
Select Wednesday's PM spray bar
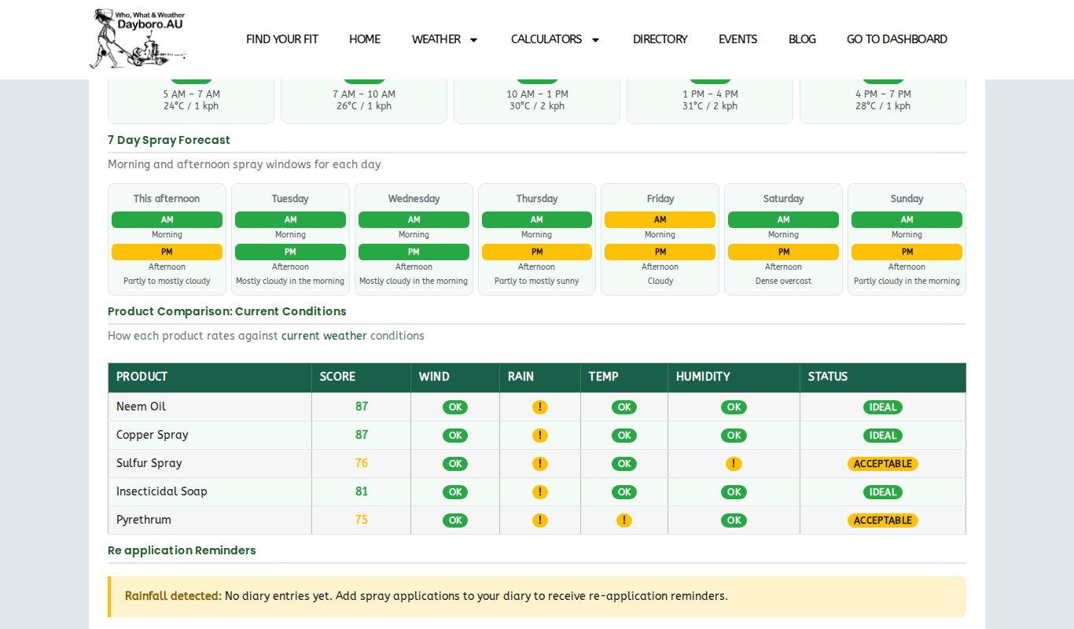pos(414,252)
